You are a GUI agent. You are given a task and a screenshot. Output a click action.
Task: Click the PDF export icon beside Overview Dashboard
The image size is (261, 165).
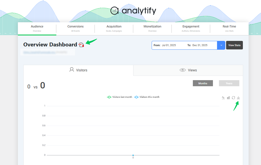pos(81,45)
